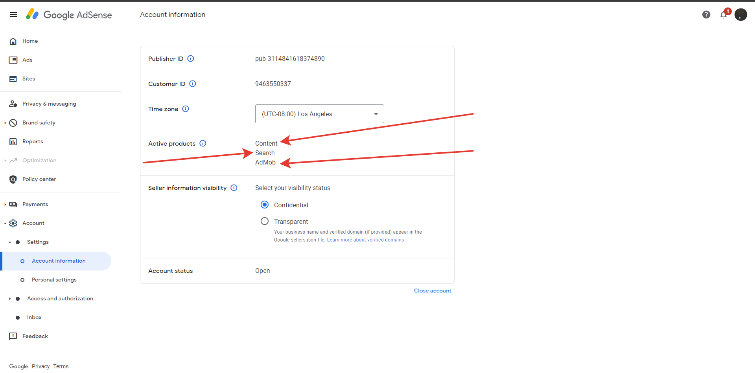Screen dimensions: 755x373
Task: Show info for Publisher ID
Action: coord(191,59)
